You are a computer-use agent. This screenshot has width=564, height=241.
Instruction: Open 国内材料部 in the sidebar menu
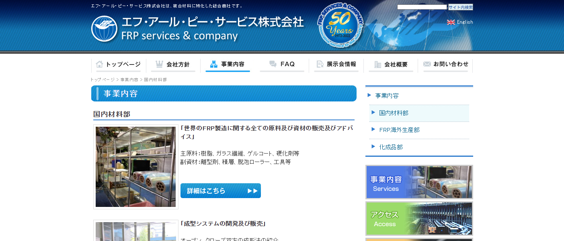click(x=394, y=113)
